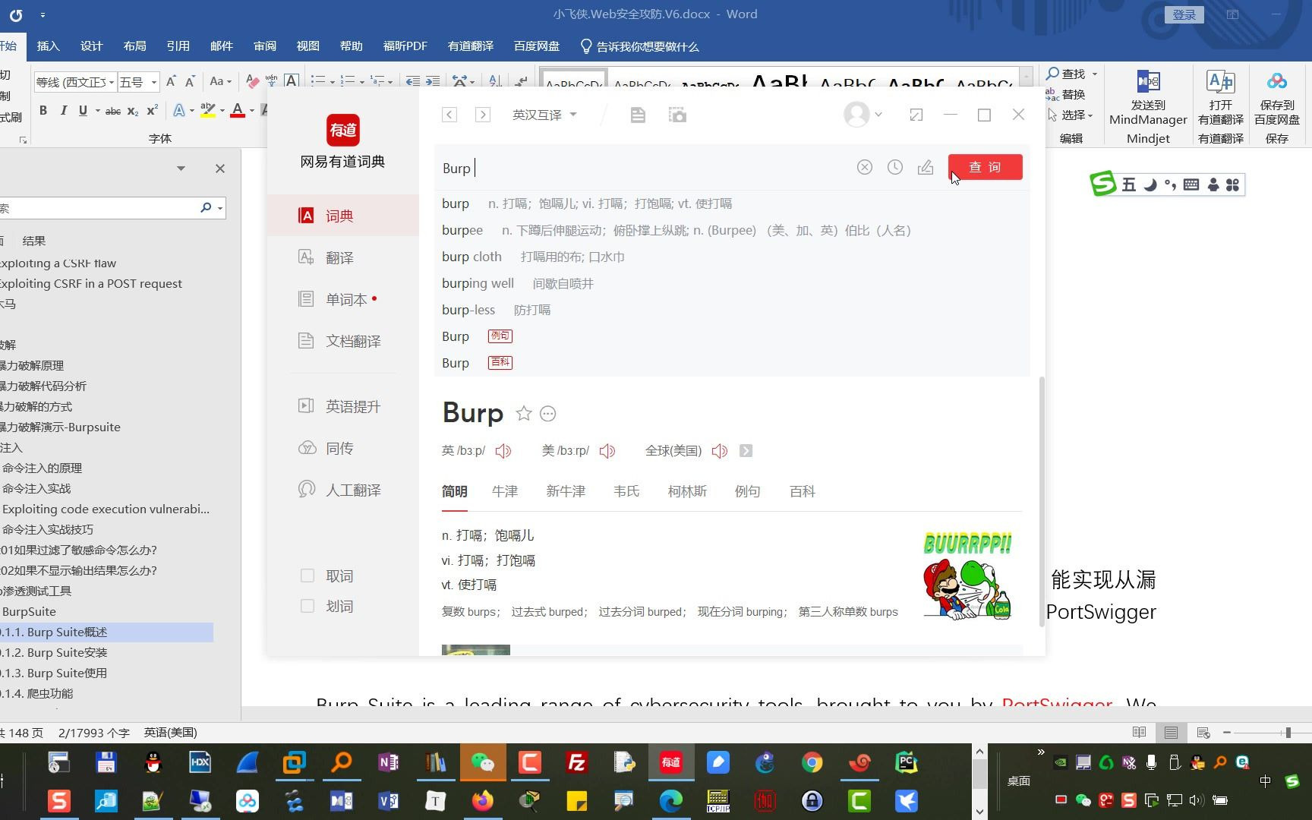This screenshot has width=1312, height=820.
Task: Select 词典 in Youdao sidebar
Action: pyautogui.click(x=343, y=216)
